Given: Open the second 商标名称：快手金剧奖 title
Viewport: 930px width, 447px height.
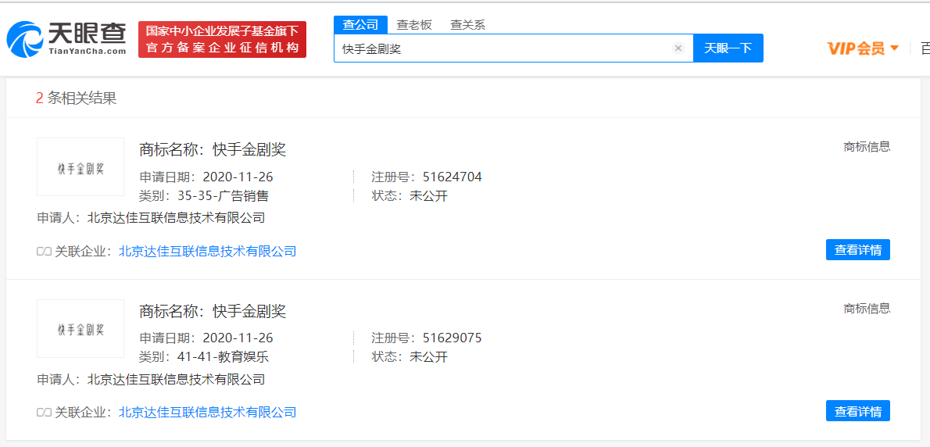Looking at the screenshot, I should click(213, 311).
